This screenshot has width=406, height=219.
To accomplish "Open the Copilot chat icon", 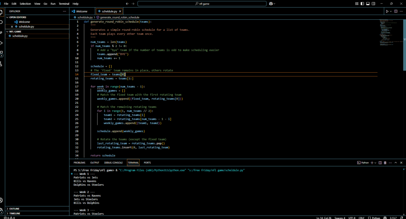I will (272, 4).
